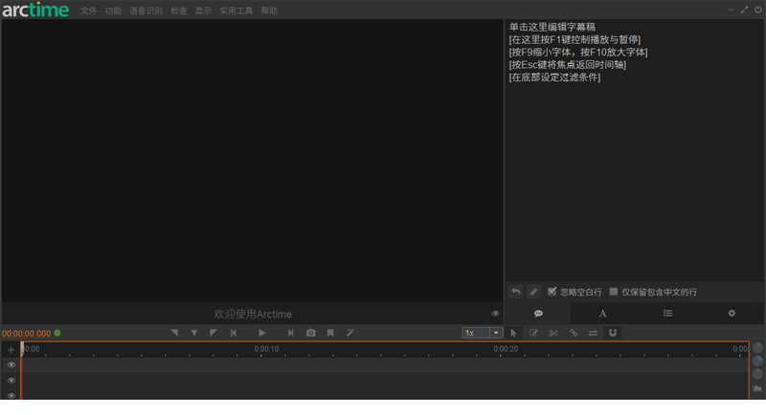Click the top round knob right of timeline
The width and height of the screenshot is (766, 415).
[x=757, y=348]
